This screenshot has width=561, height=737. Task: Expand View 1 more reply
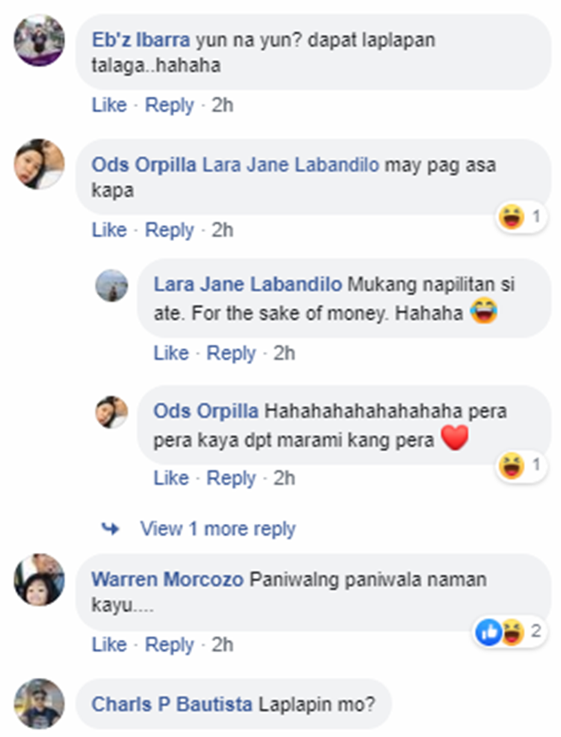click(x=218, y=529)
